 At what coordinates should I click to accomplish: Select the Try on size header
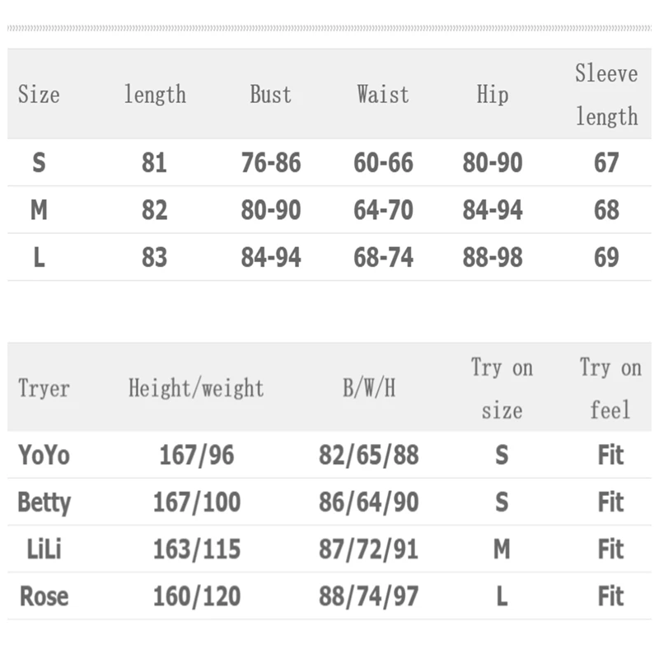pyautogui.click(x=502, y=388)
